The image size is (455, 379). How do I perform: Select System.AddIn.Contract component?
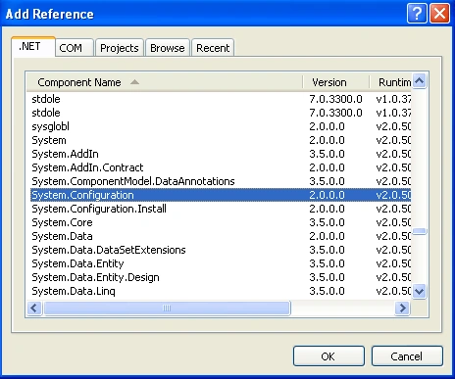click(x=221, y=167)
